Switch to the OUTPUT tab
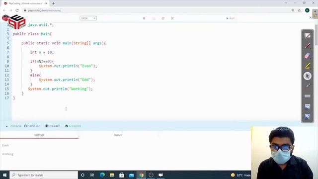This screenshot has height=179, width=318. pyautogui.click(x=39, y=135)
